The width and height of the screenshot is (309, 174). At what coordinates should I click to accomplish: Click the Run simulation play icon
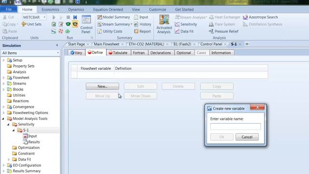(54, 17)
